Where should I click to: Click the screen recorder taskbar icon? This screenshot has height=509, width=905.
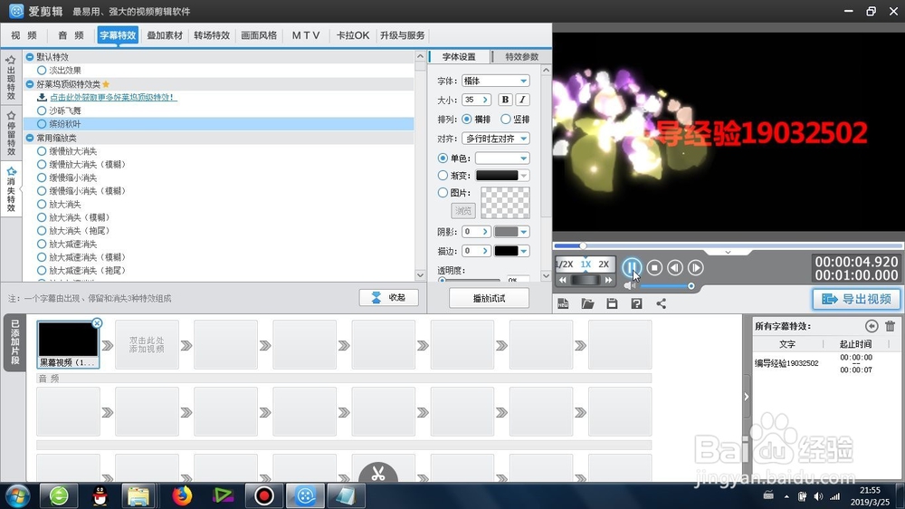[x=263, y=495]
